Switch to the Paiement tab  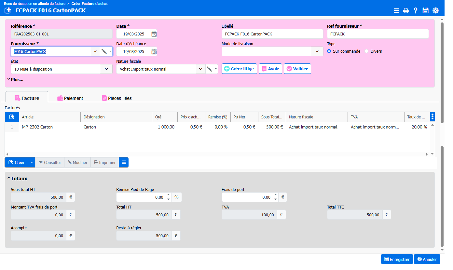tap(70, 98)
